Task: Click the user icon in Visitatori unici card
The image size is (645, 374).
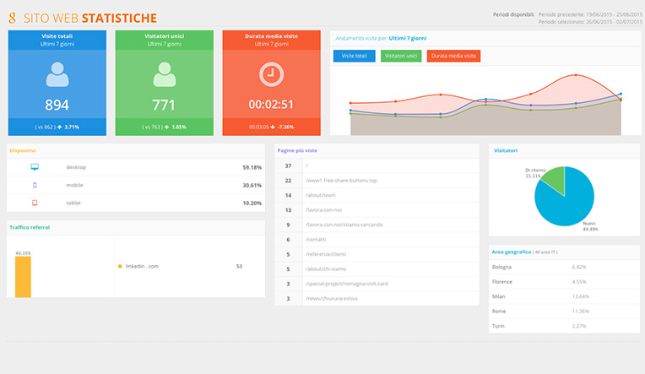Action: [x=164, y=75]
